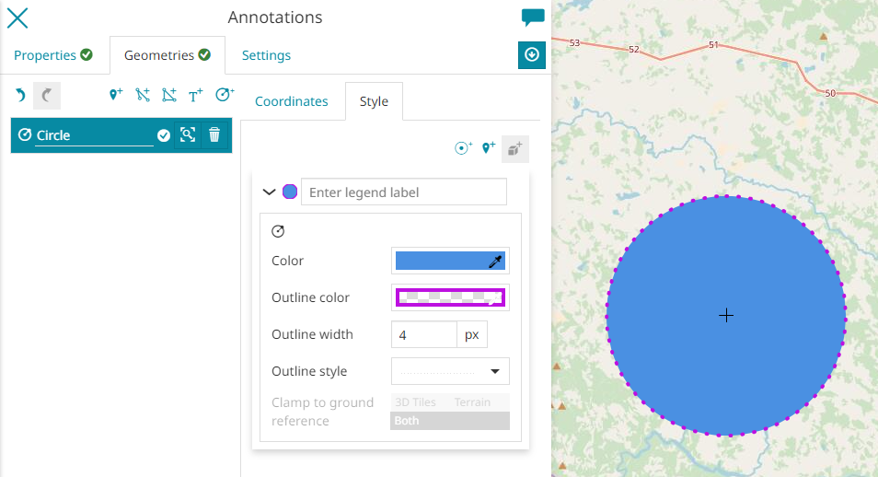
Task: Add a new marker geometry
Action: (x=116, y=95)
